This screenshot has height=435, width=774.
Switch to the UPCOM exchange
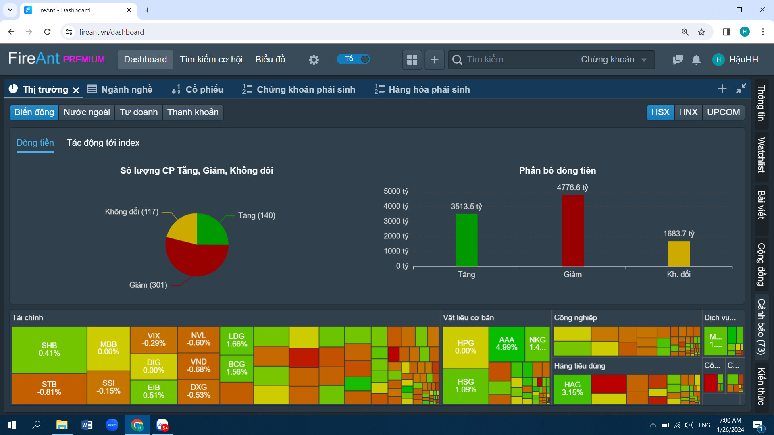pyautogui.click(x=723, y=112)
